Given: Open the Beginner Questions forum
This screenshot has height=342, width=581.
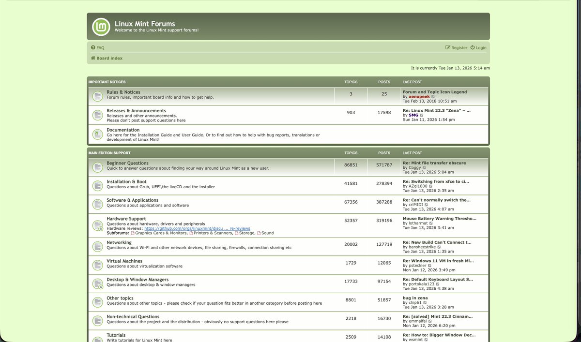Looking at the screenshot, I should [128, 163].
